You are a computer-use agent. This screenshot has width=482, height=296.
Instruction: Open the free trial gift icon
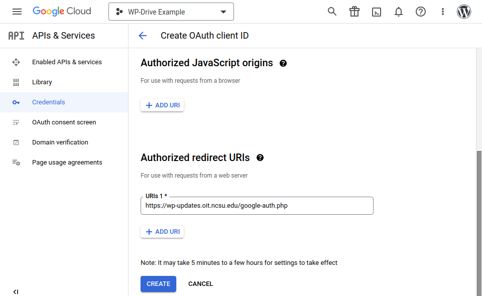[x=354, y=11]
